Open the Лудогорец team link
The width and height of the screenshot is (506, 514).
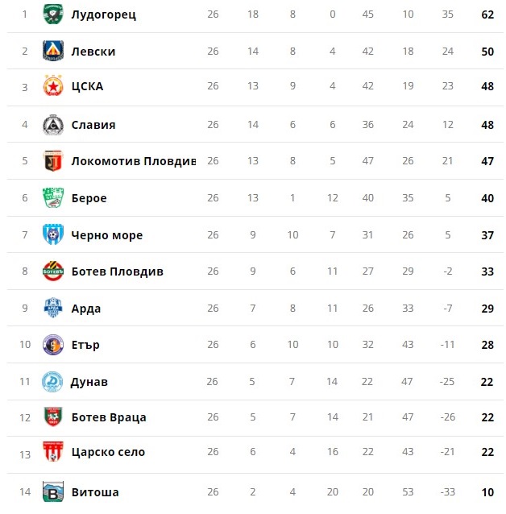click(x=104, y=15)
